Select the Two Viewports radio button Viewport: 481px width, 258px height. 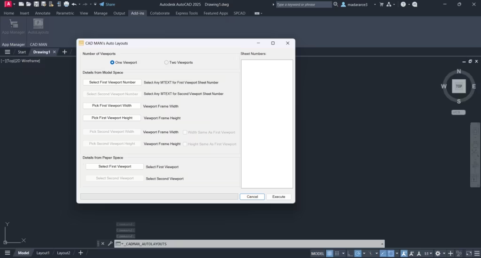(166, 62)
